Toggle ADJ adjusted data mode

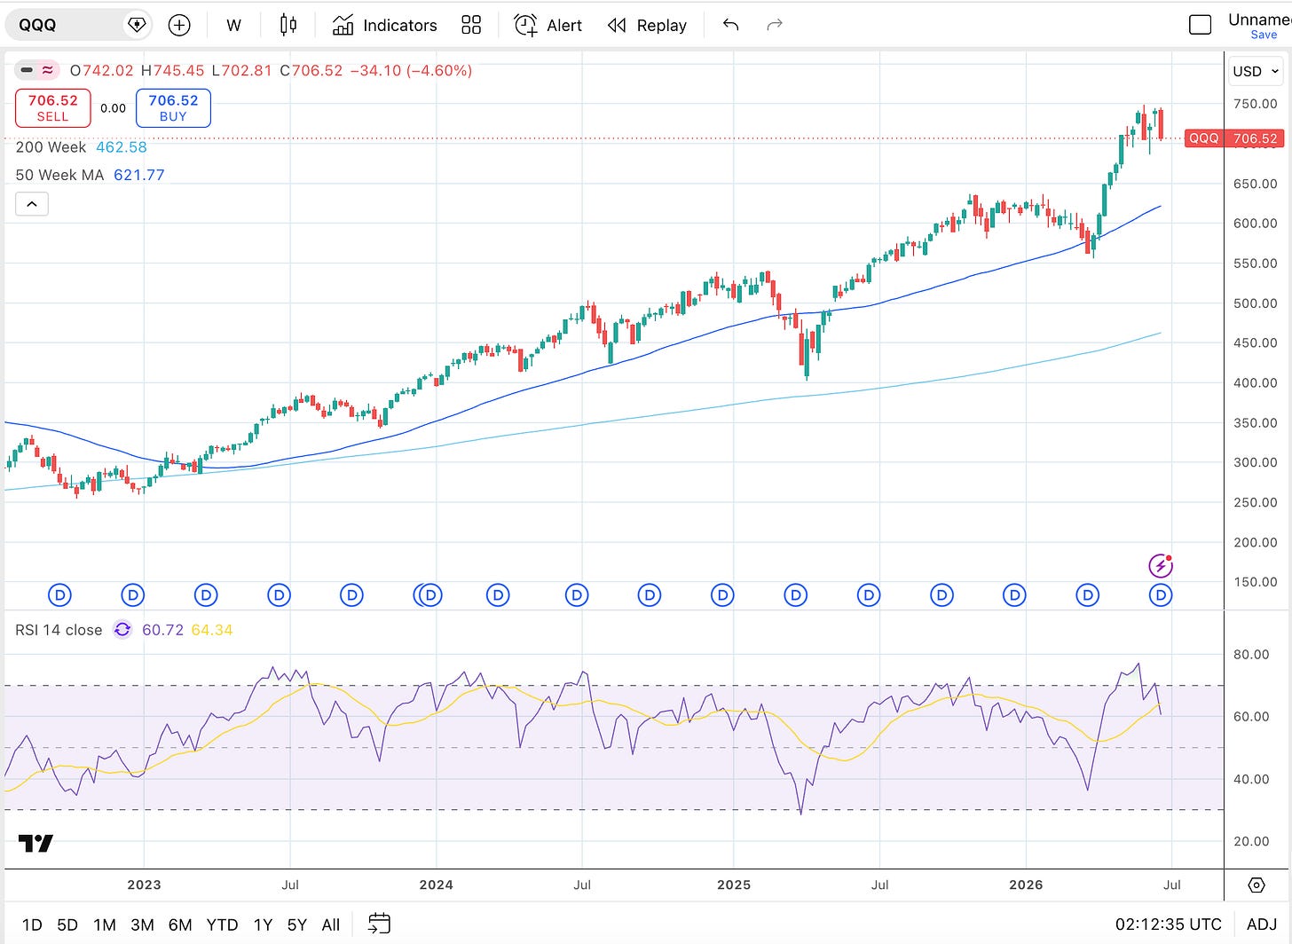click(x=1262, y=924)
